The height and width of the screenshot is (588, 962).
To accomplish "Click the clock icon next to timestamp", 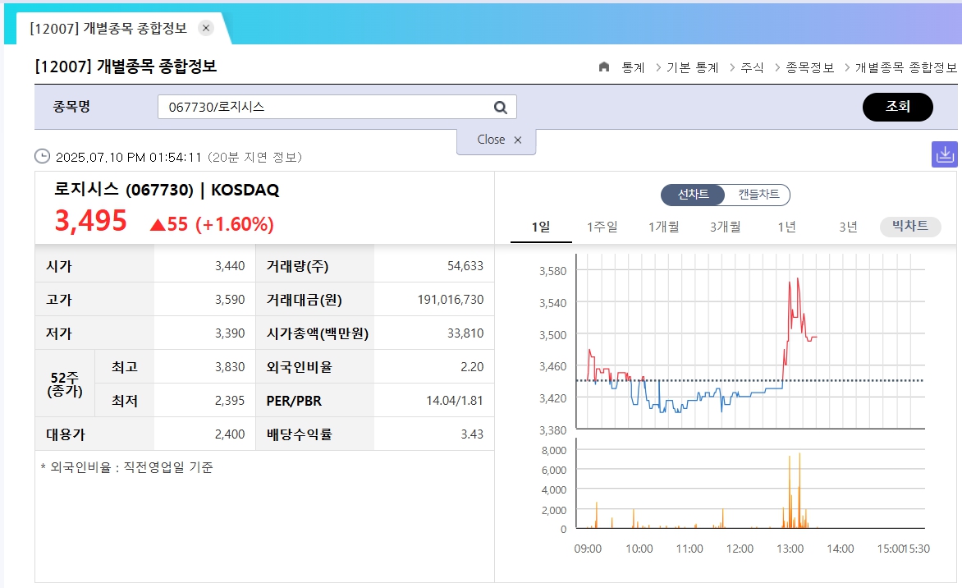I will tap(42, 157).
